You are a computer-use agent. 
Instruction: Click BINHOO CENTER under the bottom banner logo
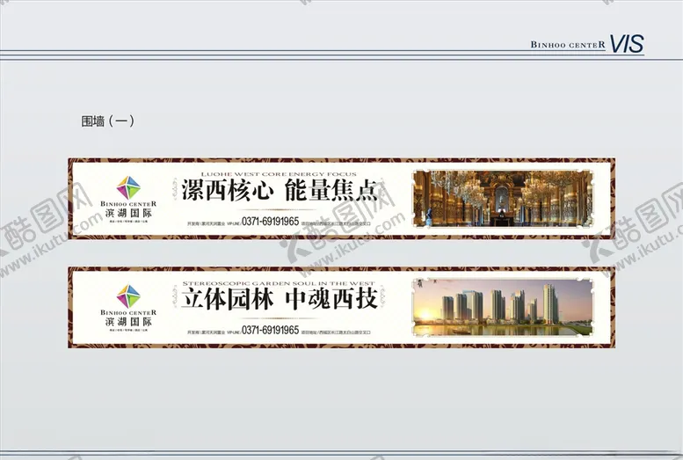click(x=128, y=312)
